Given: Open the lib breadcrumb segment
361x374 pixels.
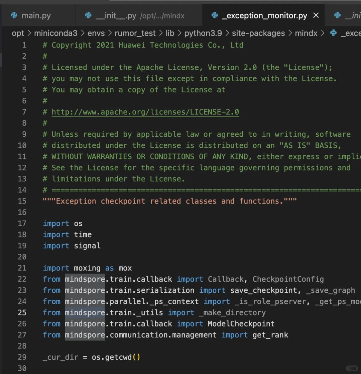Looking at the screenshot, I should pos(170,33).
